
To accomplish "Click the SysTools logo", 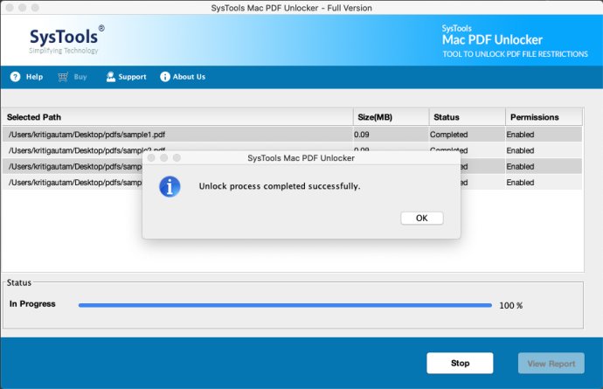I will [66, 40].
